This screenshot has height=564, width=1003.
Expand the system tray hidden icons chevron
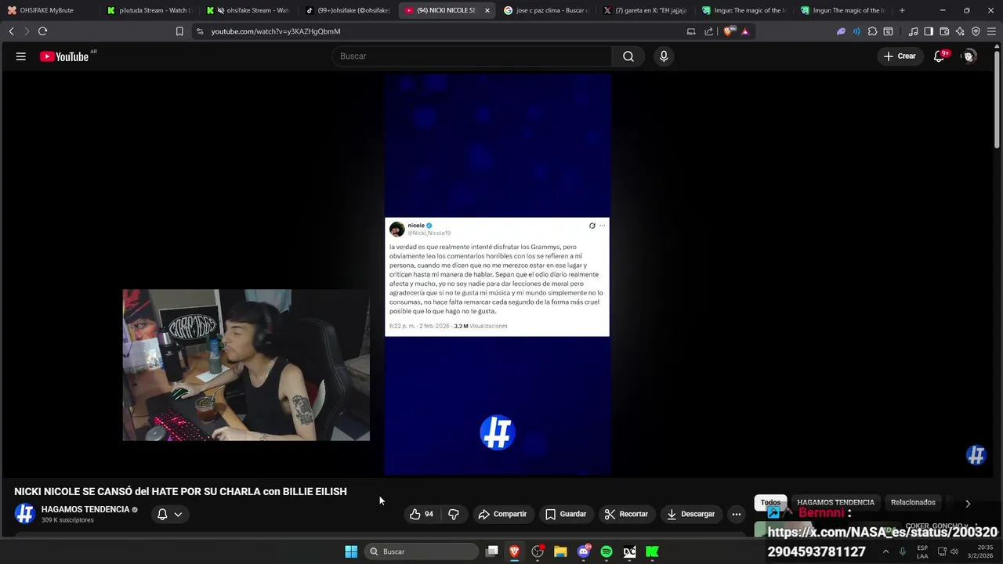(x=885, y=551)
